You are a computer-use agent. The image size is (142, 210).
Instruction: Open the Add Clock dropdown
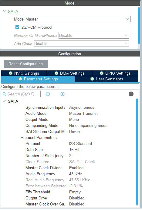(81, 44)
